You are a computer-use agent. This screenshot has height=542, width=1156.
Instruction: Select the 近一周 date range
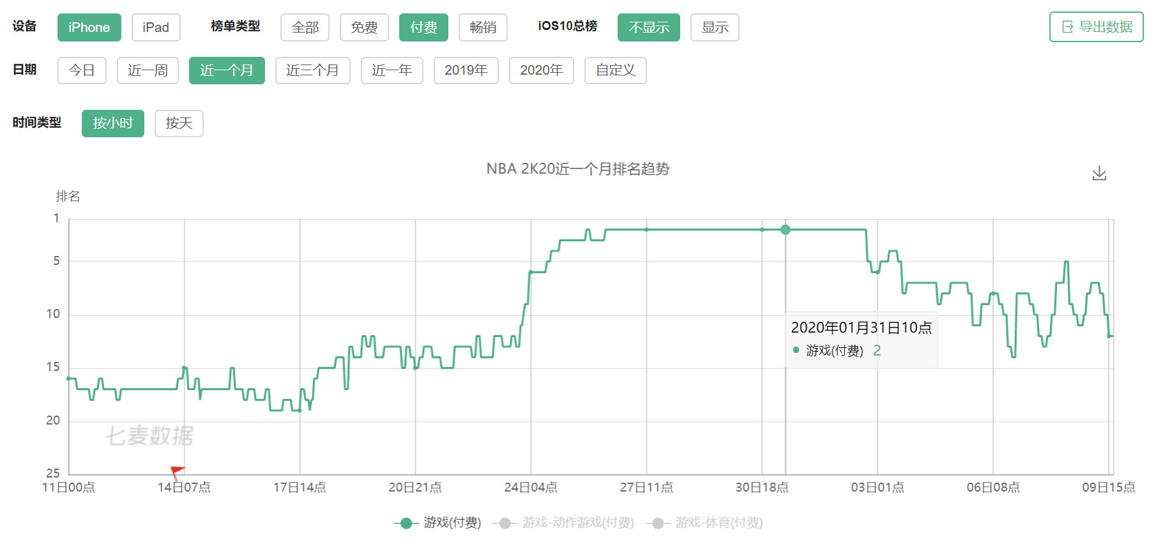(148, 70)
